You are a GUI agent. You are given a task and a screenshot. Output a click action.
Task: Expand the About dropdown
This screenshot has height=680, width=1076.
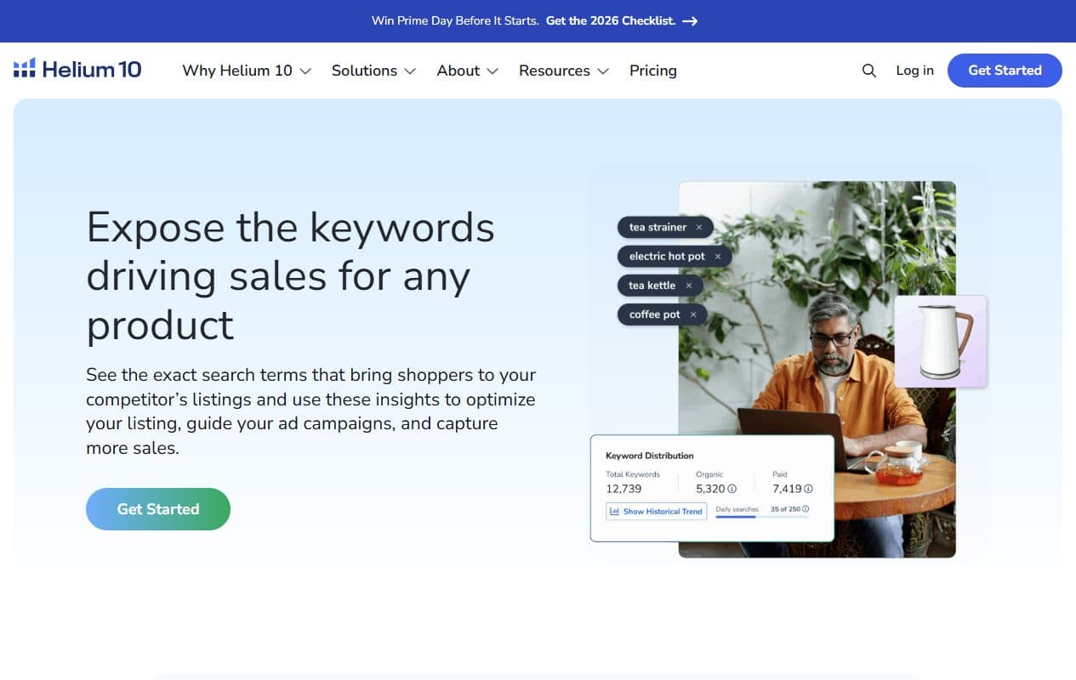point(467,71)
